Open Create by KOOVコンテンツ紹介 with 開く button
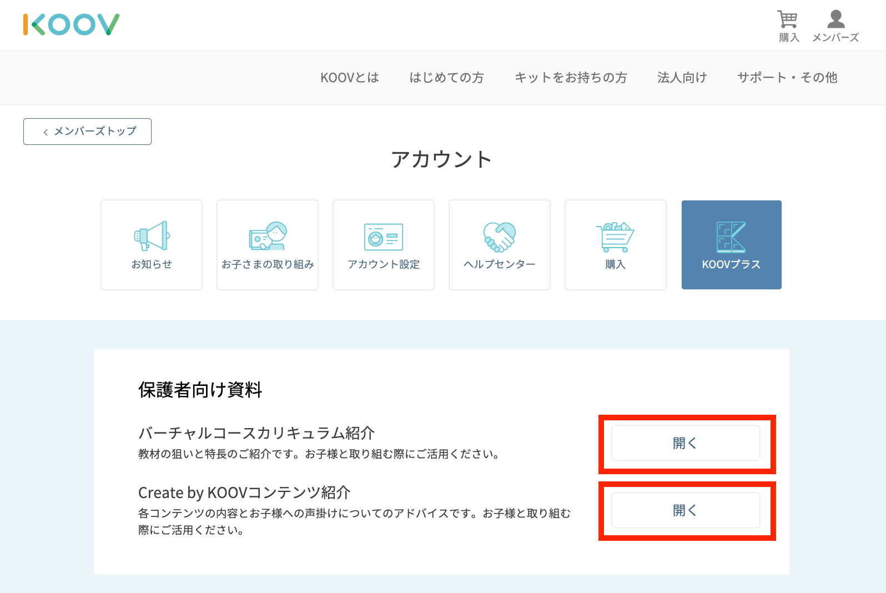This screenshot has height=593, width=886. pyautogui.click(x=686, y=510)
